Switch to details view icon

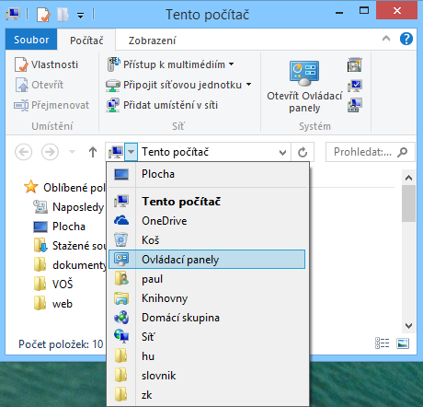tap(383, 343)
